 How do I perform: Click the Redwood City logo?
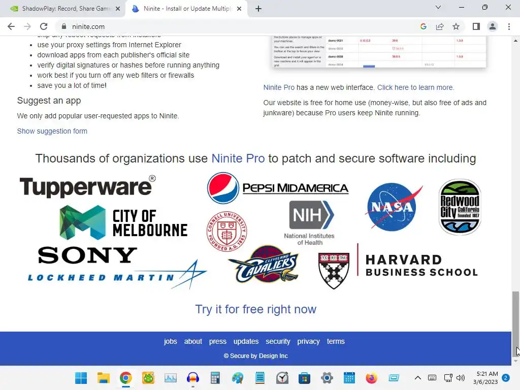[460, 207]
